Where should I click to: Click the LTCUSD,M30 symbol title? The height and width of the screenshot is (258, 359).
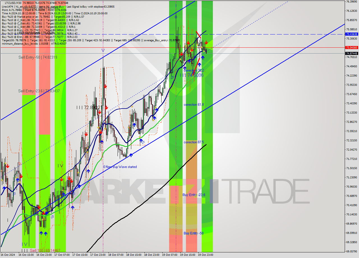pos(13,3)
